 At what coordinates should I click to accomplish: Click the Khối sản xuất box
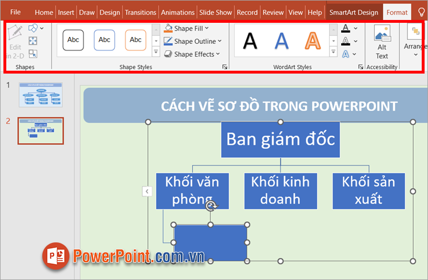point(369,191)
